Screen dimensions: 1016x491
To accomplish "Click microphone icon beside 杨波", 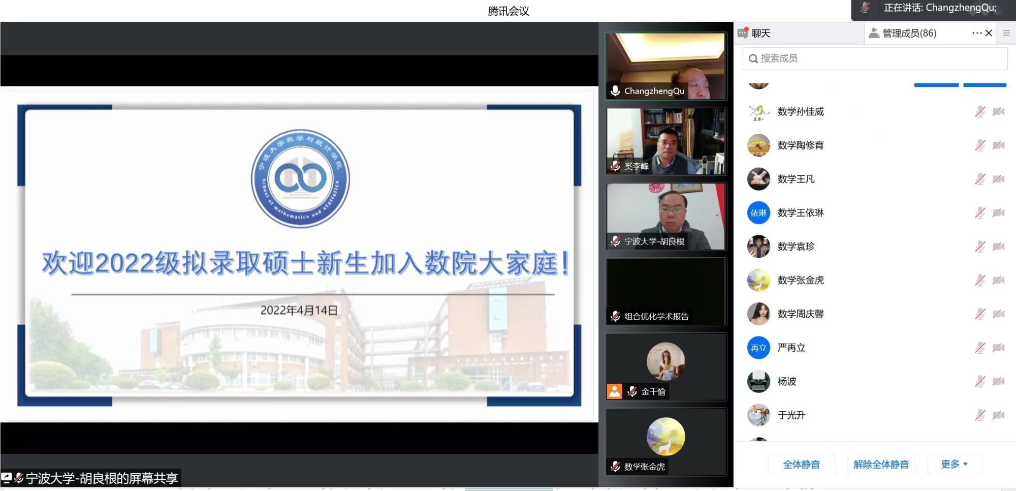I will pyautogui.click(x=980, y=381).
